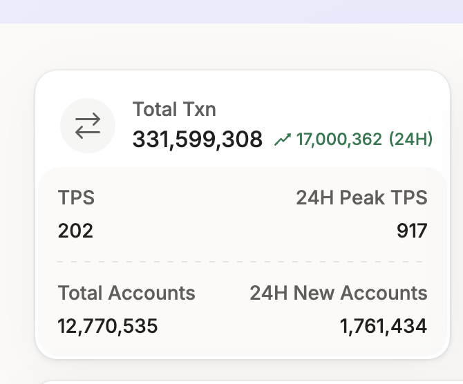The height and width of the screenshot is (384, 463).
Task: Click the Total Txn swap-arrows icon
Action: pyautogui.click(x=88, y=126)
